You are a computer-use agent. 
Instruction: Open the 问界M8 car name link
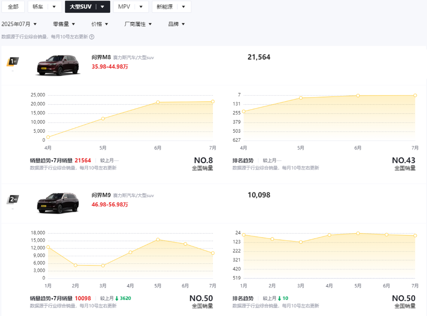(x=101, y=57)
